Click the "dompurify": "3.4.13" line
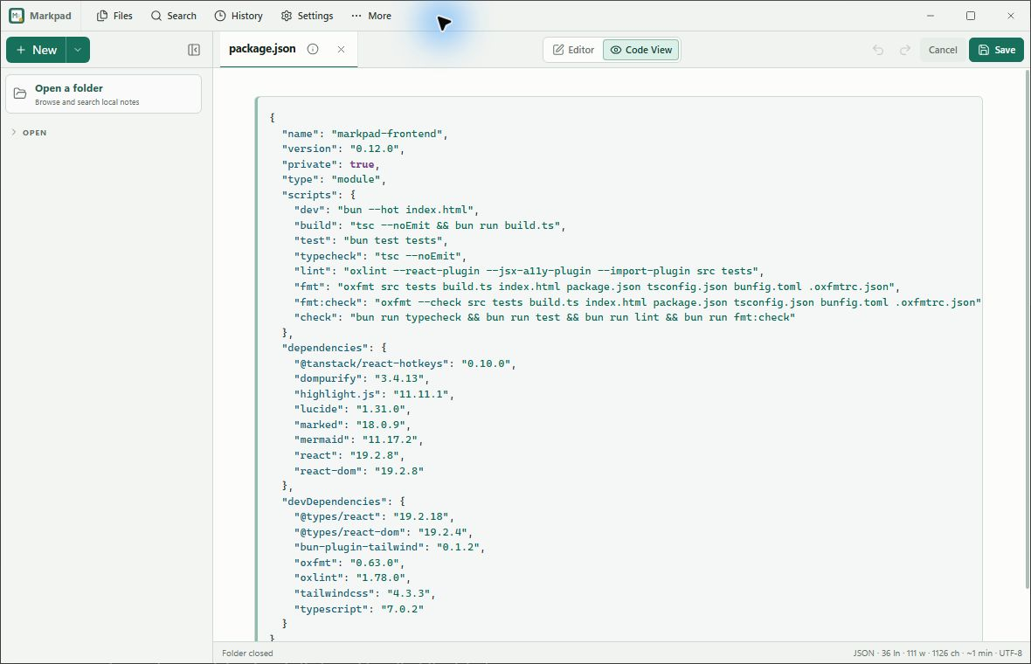 [x=361, y=378]
